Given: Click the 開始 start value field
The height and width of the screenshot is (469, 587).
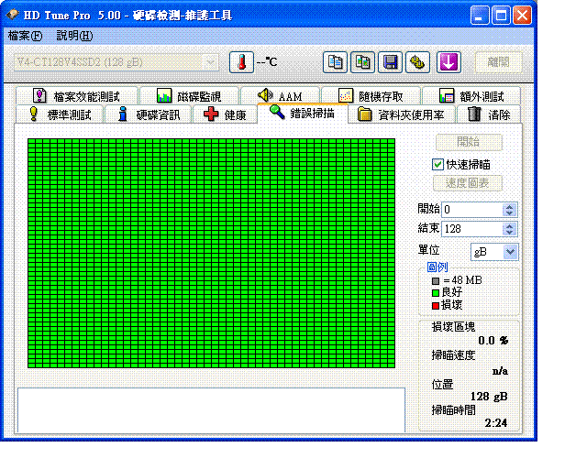Looking at the screenshot, I should click(x=472, y=210).
